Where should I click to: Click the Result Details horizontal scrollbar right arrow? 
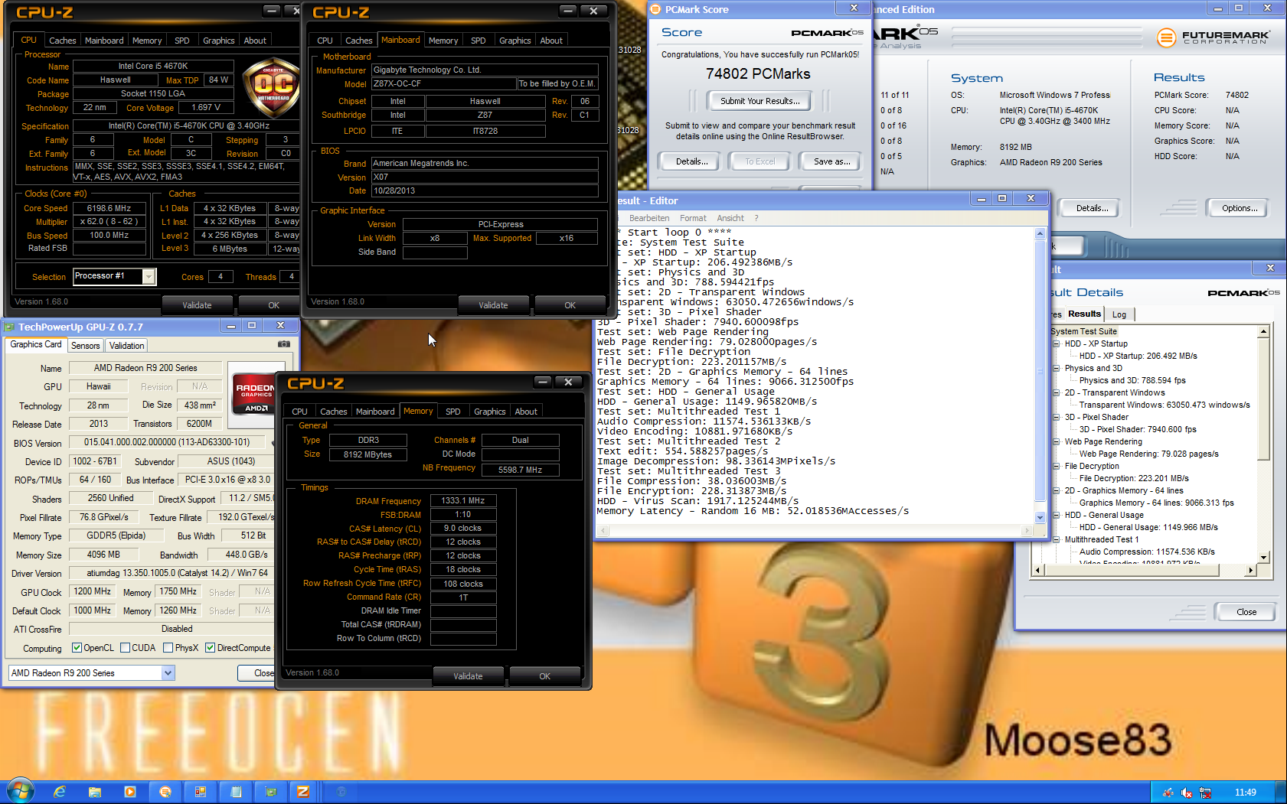pos(1250,570)
